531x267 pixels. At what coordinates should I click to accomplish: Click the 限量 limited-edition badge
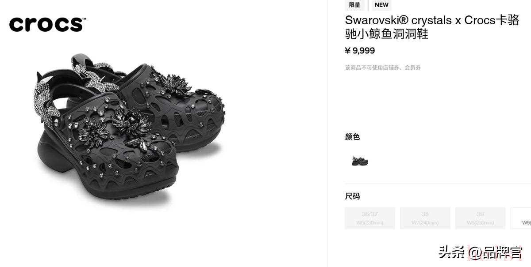[x=354, y=5]
